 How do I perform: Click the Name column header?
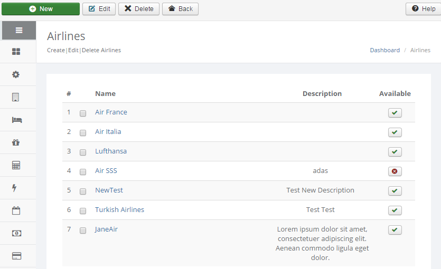tap(105, 93)
